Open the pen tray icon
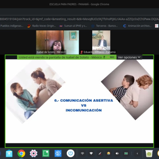159x159 pixels. 100,153
